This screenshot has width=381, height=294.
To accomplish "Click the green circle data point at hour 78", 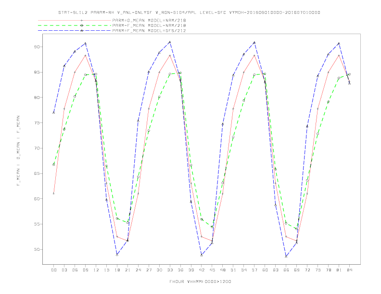I will coord(328,102).
